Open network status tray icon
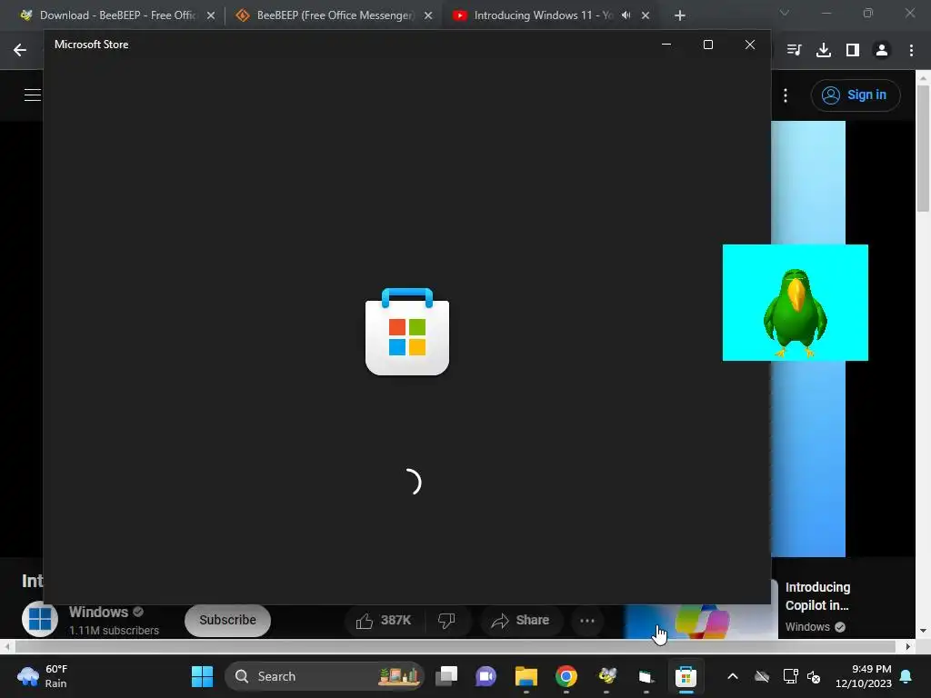 pos(790,676)
